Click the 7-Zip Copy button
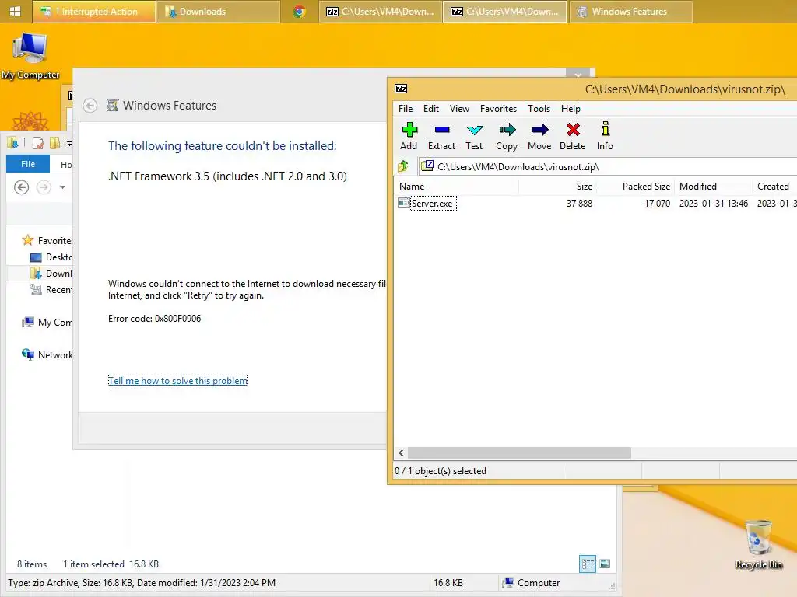The image size is (797, 597). coord(507,136)
